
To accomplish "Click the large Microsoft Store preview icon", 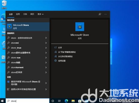I will click(80, 27).
